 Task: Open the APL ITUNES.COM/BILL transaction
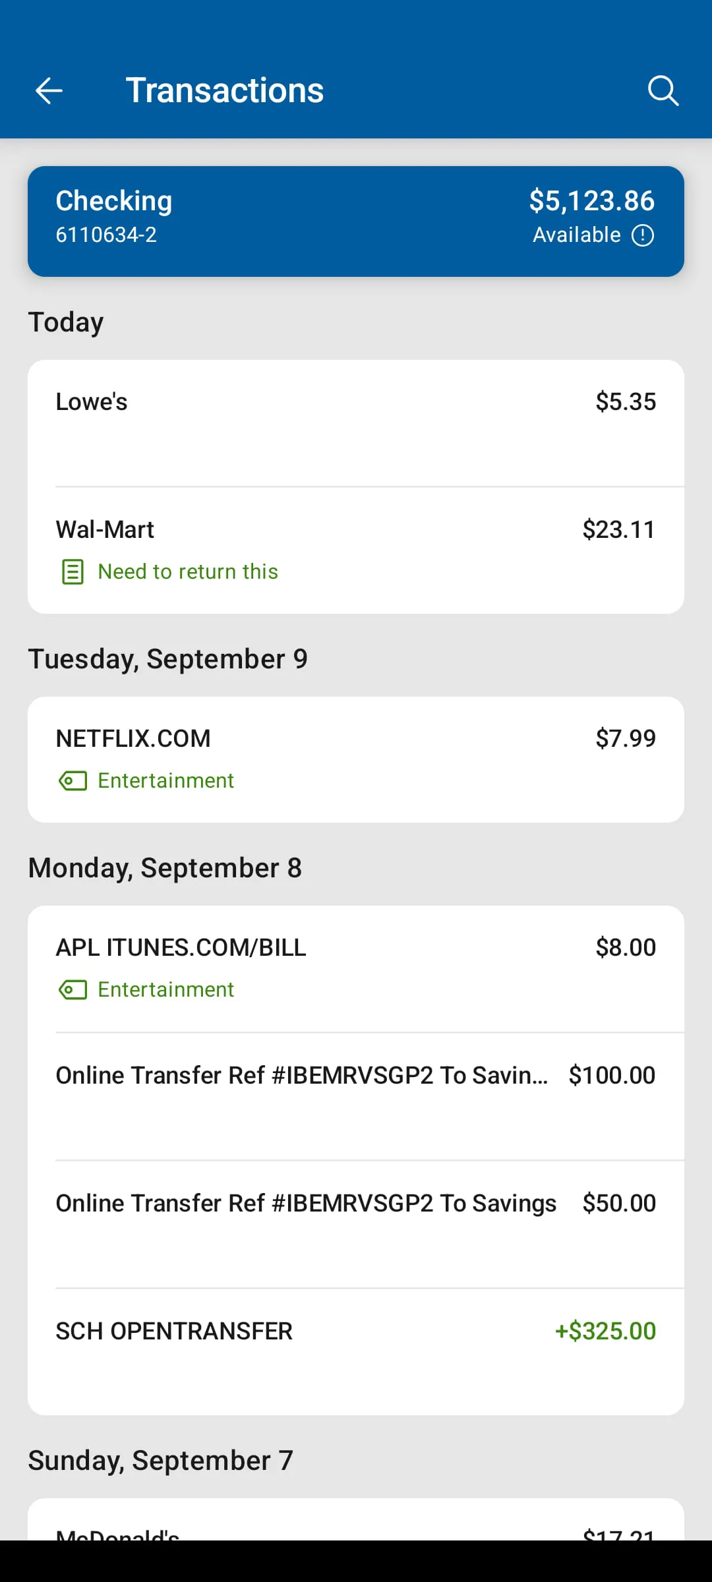click(x=356, y=949)
